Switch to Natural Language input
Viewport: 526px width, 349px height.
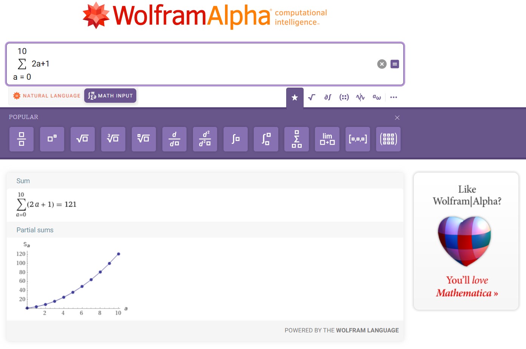pos(47,96)
